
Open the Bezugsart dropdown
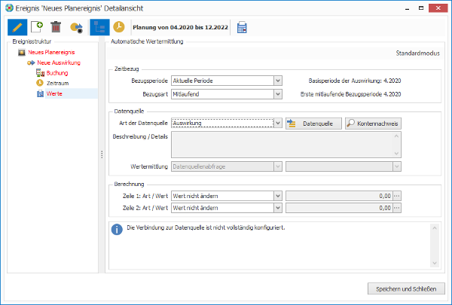(x=277, y=94)
